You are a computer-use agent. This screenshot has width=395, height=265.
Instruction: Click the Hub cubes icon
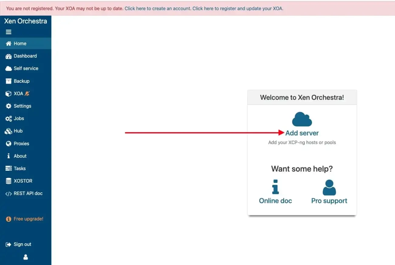point(9,131)
